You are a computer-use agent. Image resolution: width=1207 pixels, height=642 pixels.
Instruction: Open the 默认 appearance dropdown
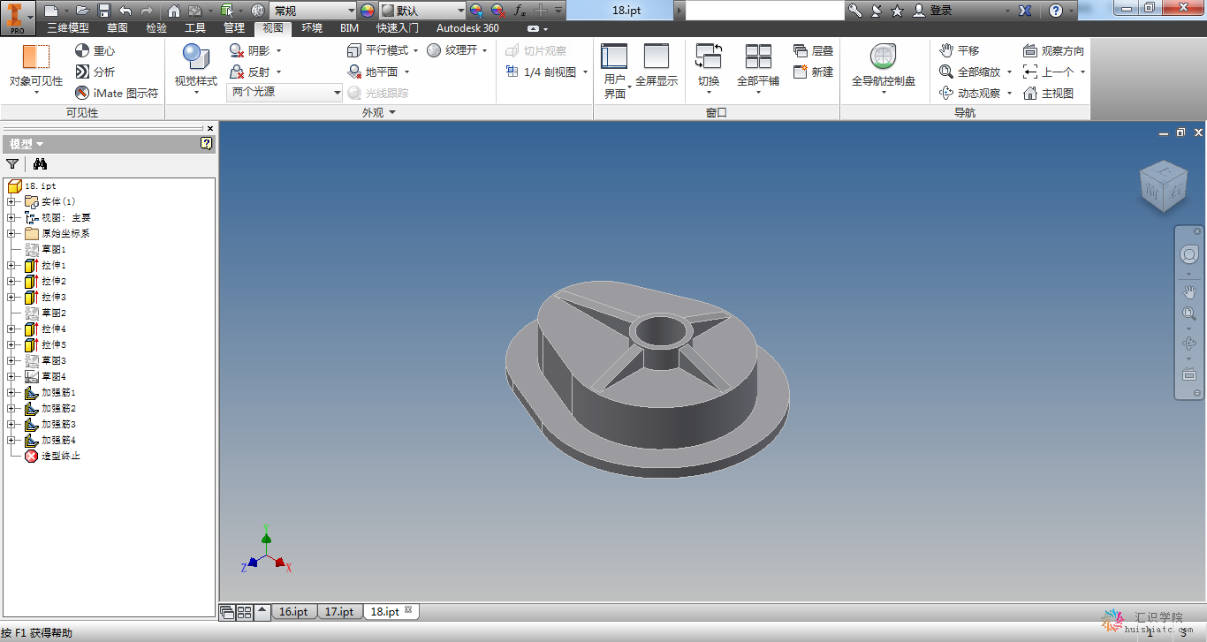click(422, 11)
